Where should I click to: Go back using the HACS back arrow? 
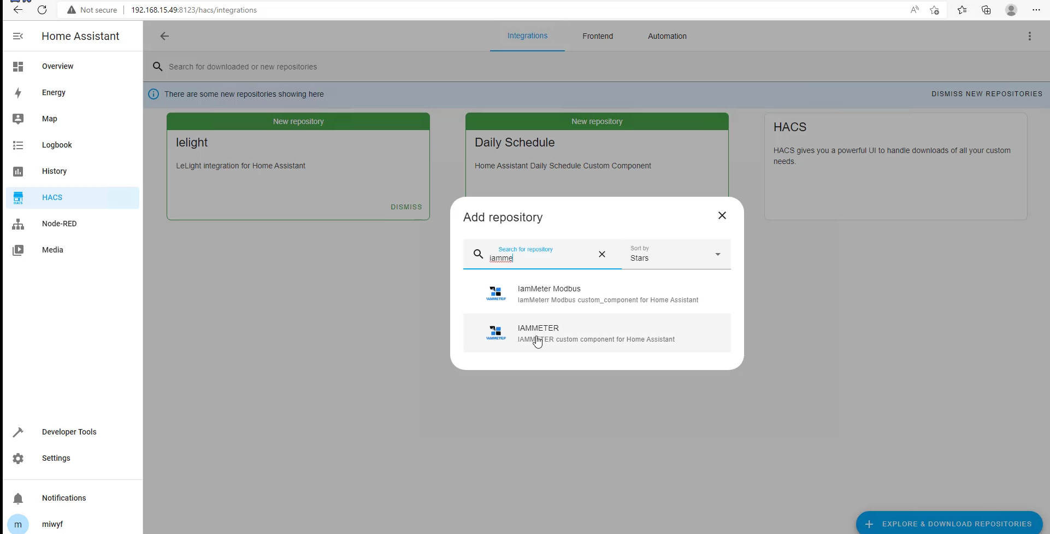tap(164, 36)
